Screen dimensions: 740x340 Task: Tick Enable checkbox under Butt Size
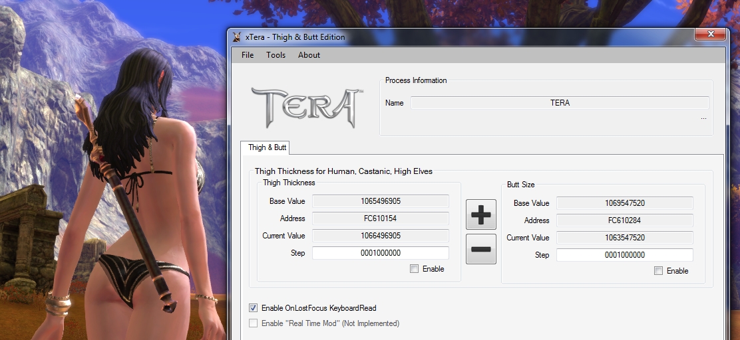[659, 271]
